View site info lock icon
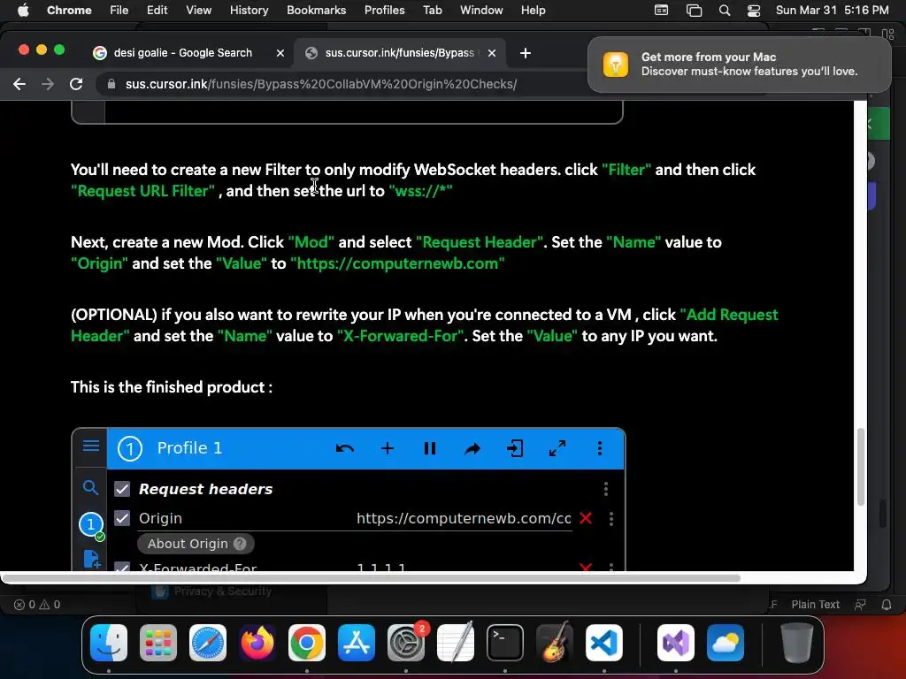This screenshot has width=906, height=679. pos(111,84)
